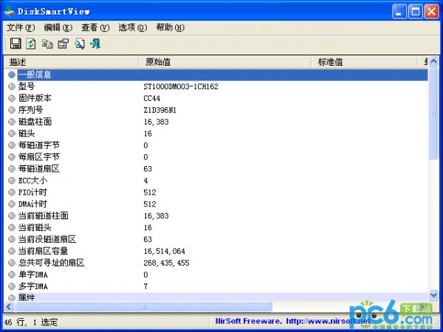Click the ST1000DM003-1CH162 model value

(181, 86)
